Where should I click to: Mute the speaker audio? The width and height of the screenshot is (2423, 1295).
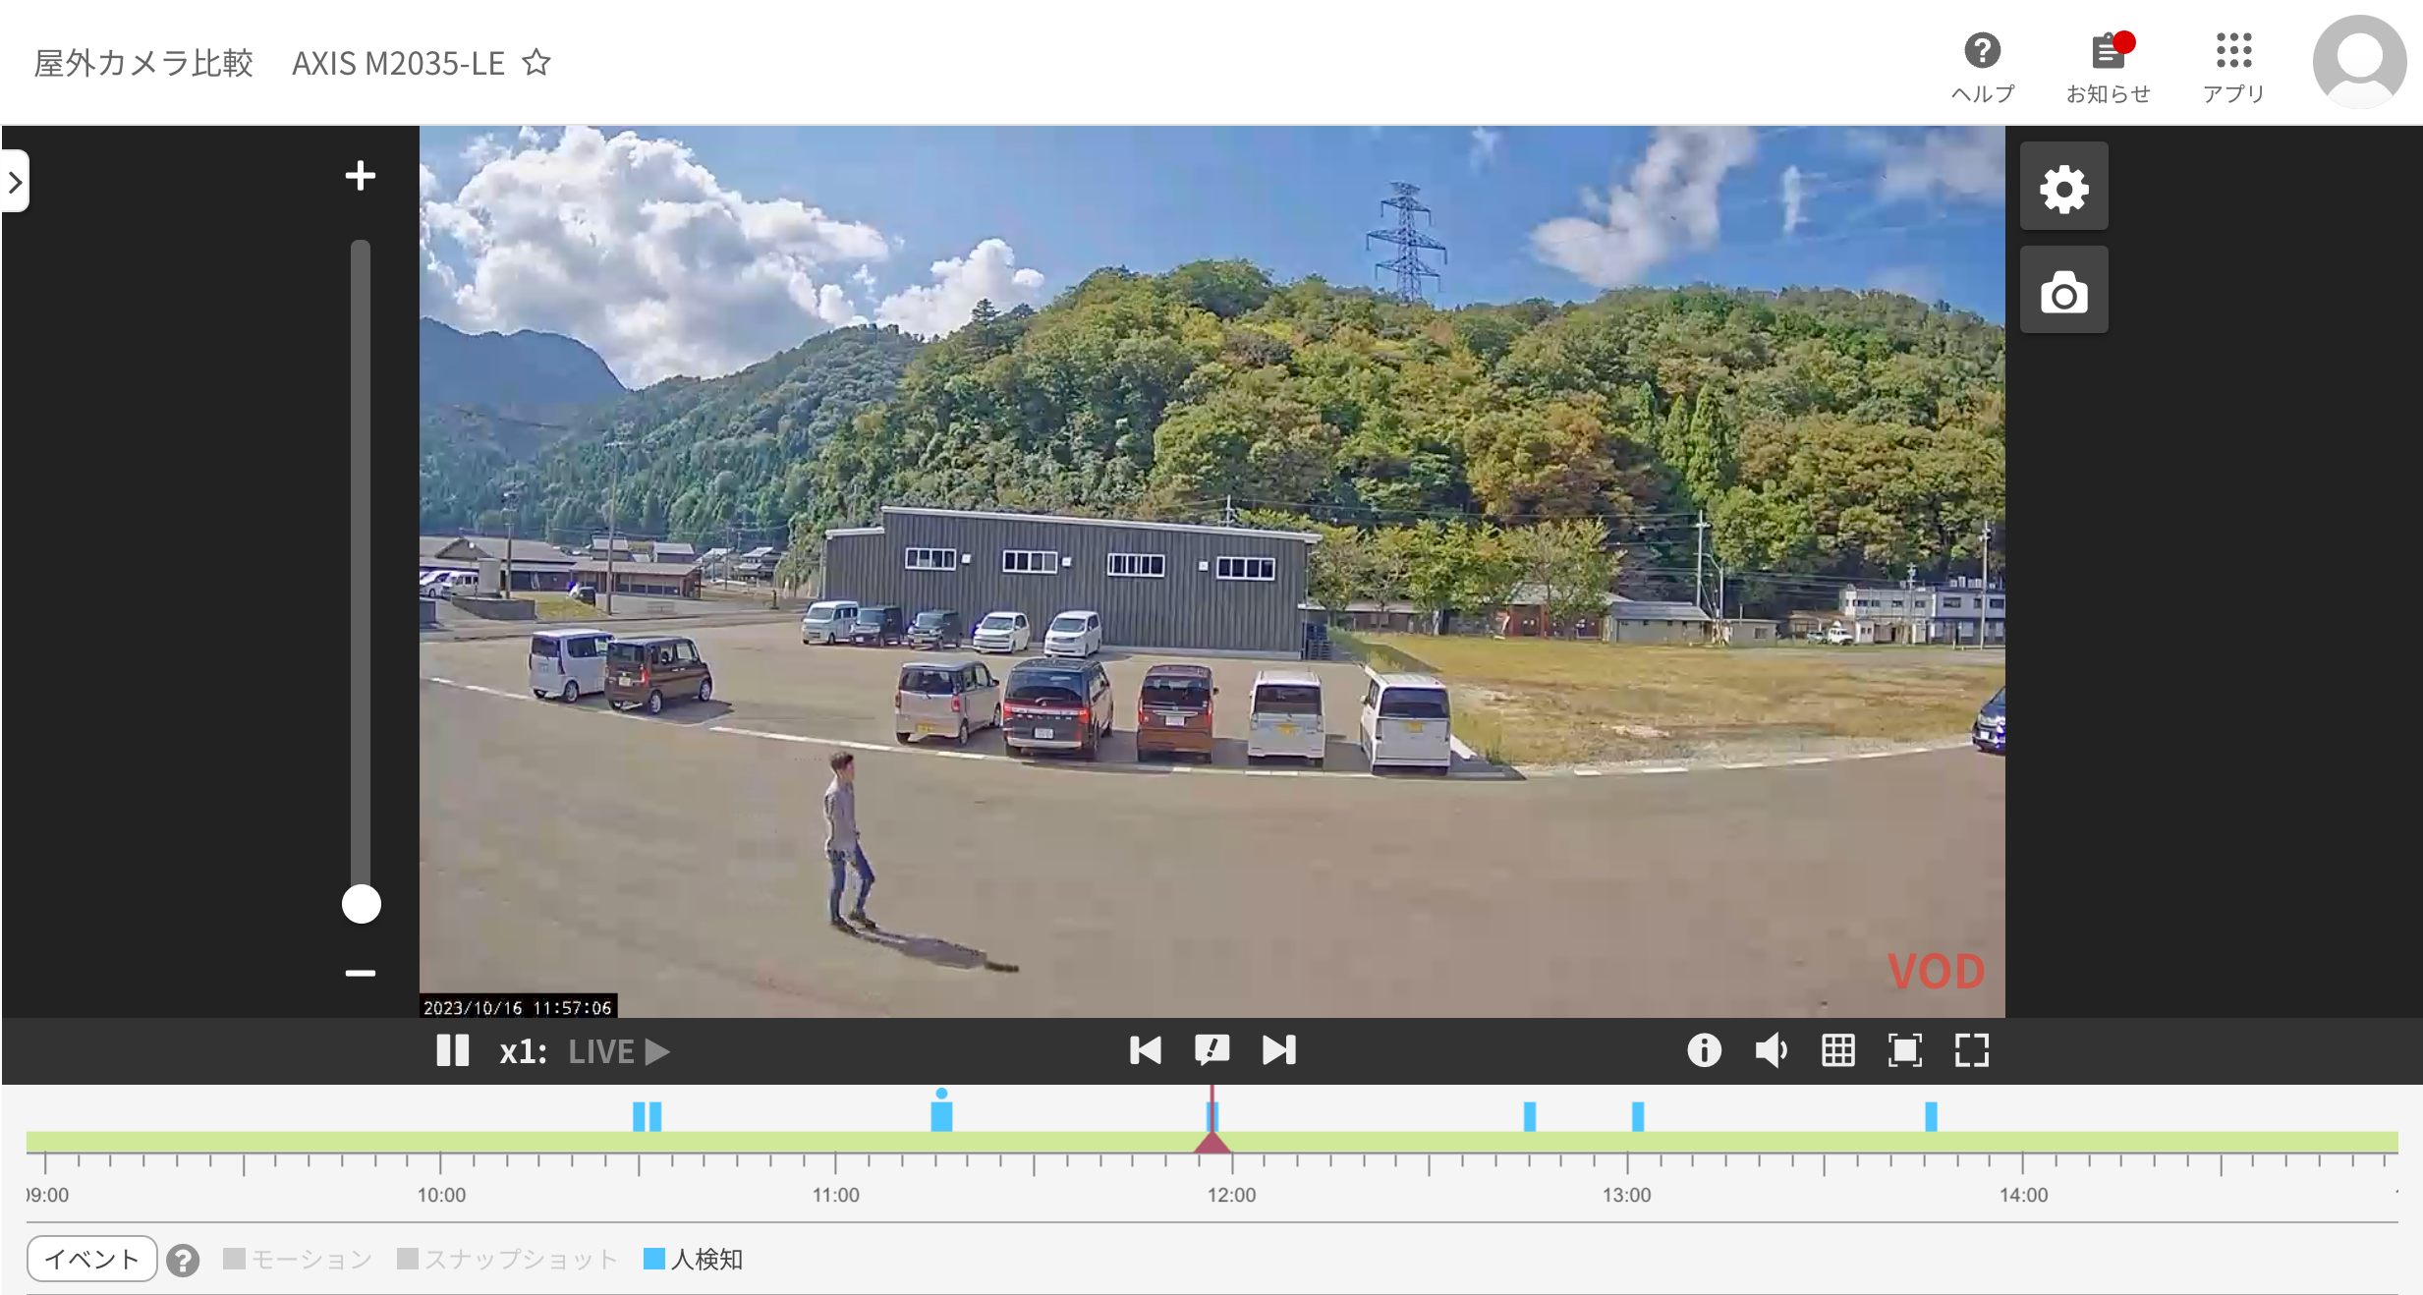[x=1771, y=1050]
